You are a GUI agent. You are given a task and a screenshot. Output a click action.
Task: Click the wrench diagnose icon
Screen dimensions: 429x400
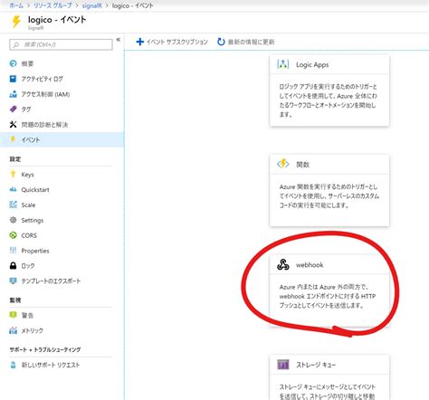[13, 124]
